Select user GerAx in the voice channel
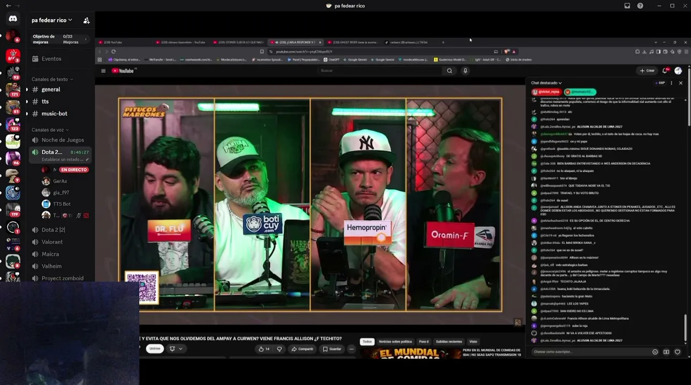 point(60,181)
